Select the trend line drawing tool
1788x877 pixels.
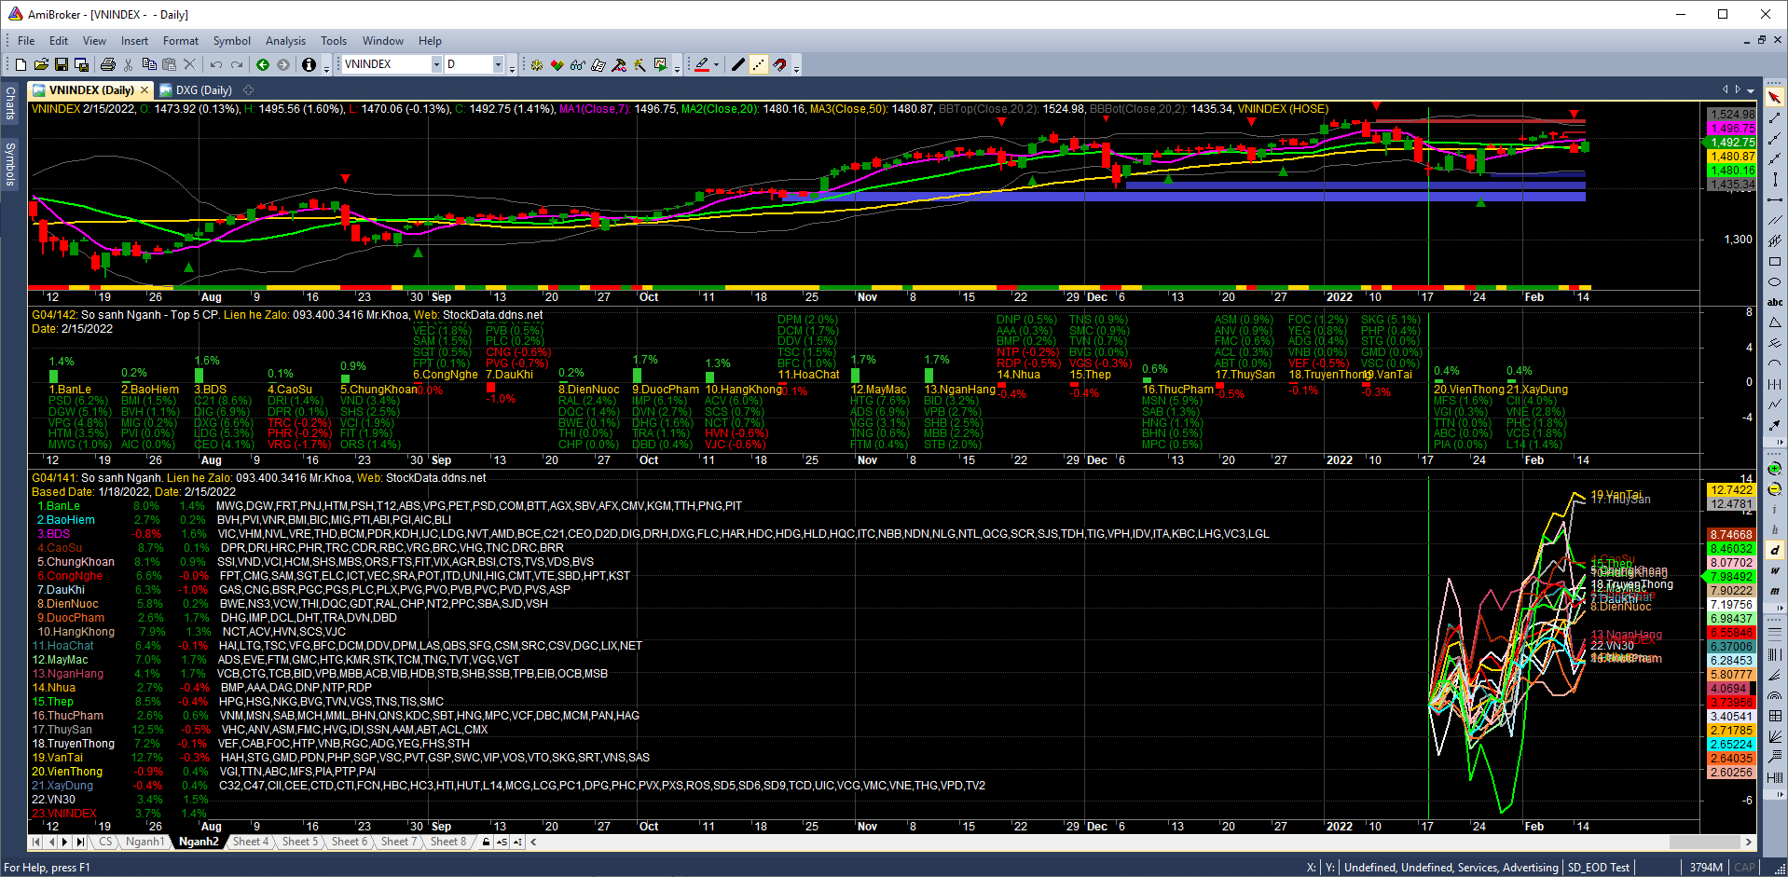(1774, 118)
